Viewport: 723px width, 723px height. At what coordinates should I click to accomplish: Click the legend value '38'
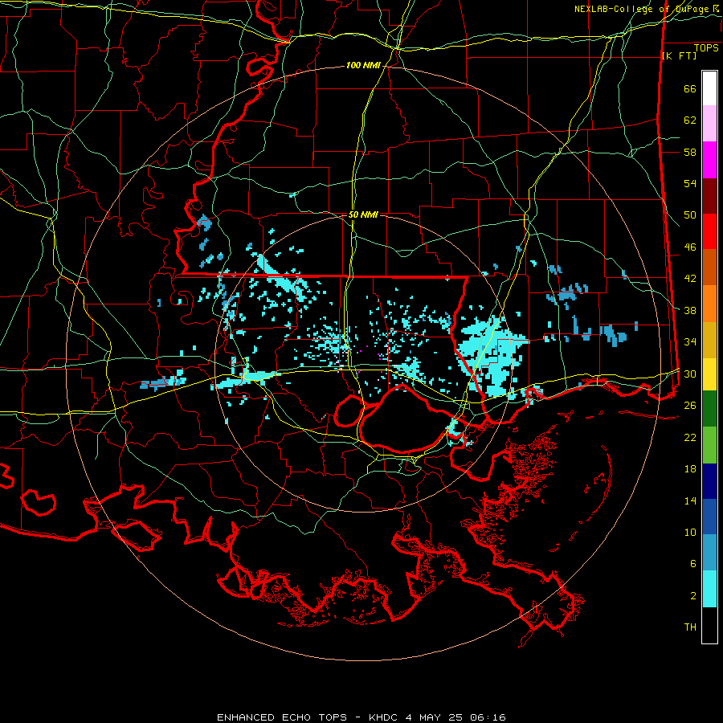click(690, 311)
